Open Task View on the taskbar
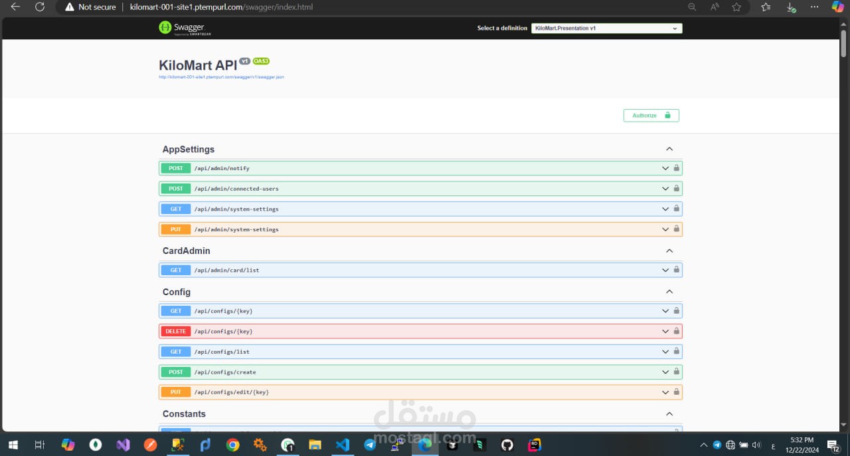 [39, 445]
